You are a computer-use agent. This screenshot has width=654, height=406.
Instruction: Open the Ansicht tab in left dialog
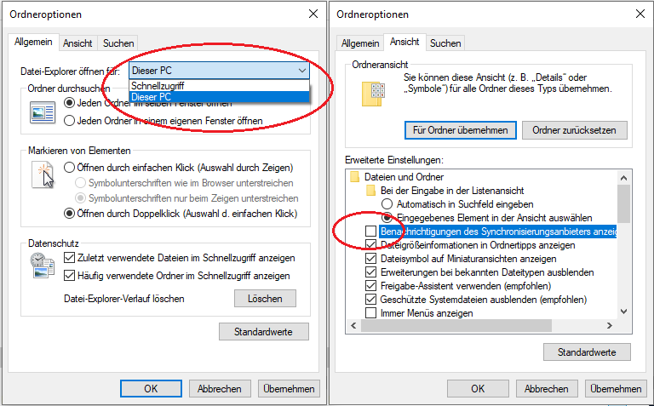point(77,43)
